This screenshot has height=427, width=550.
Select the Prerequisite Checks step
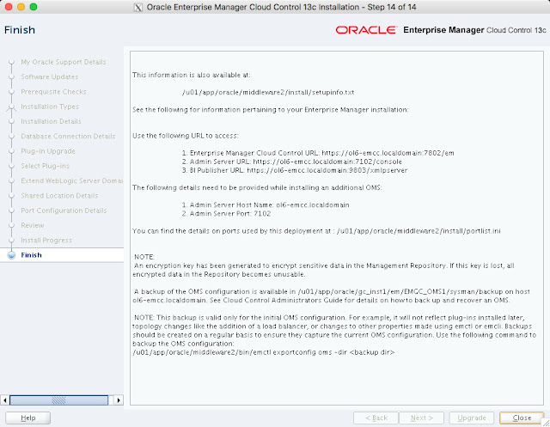(x=53, y=91)
